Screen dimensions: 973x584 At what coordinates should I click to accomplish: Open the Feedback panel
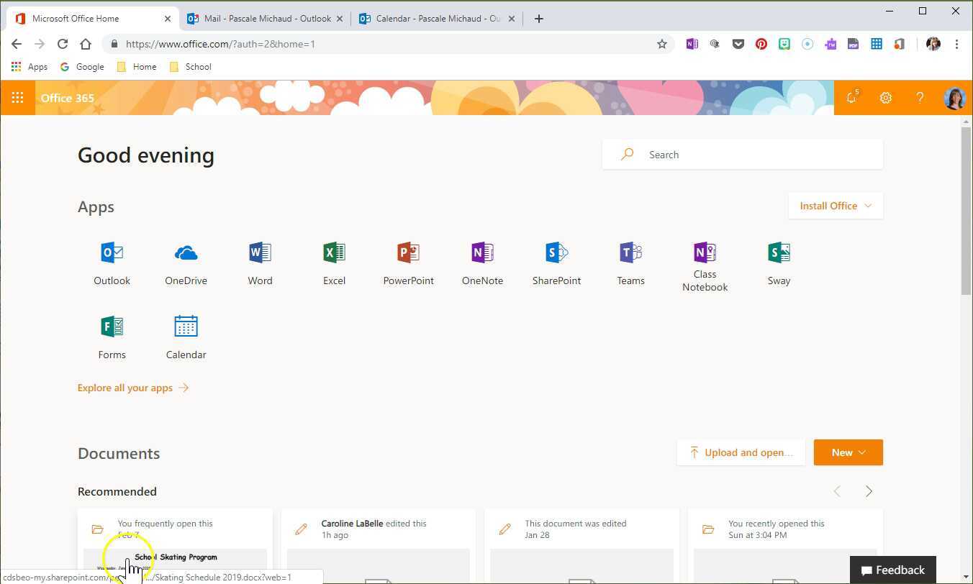click(x=893, y=570)
